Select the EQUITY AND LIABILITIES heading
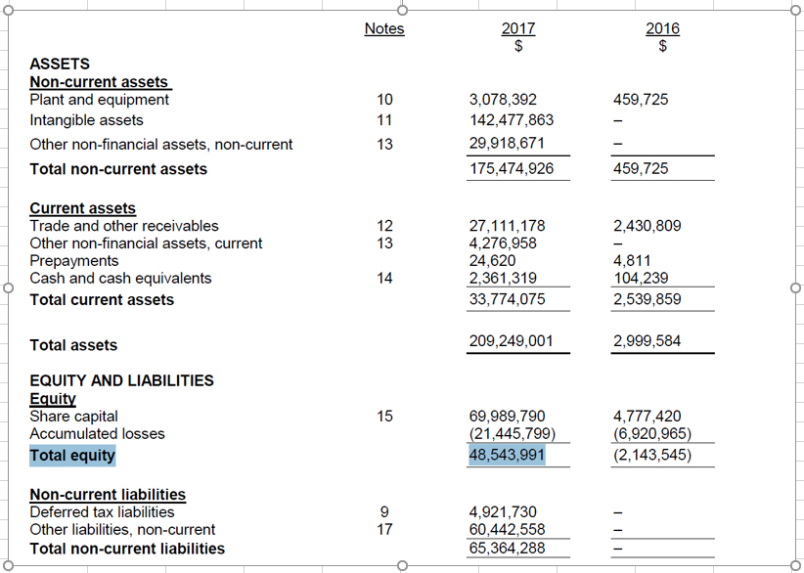804x573 pixels. click(x=121, y=380)
